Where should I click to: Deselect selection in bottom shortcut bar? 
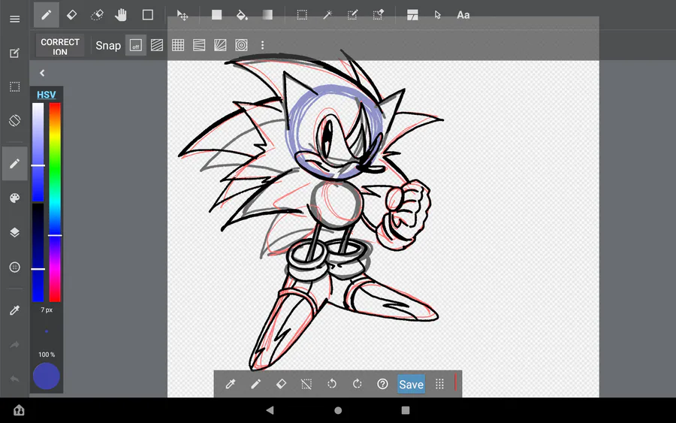coord(306,384)
